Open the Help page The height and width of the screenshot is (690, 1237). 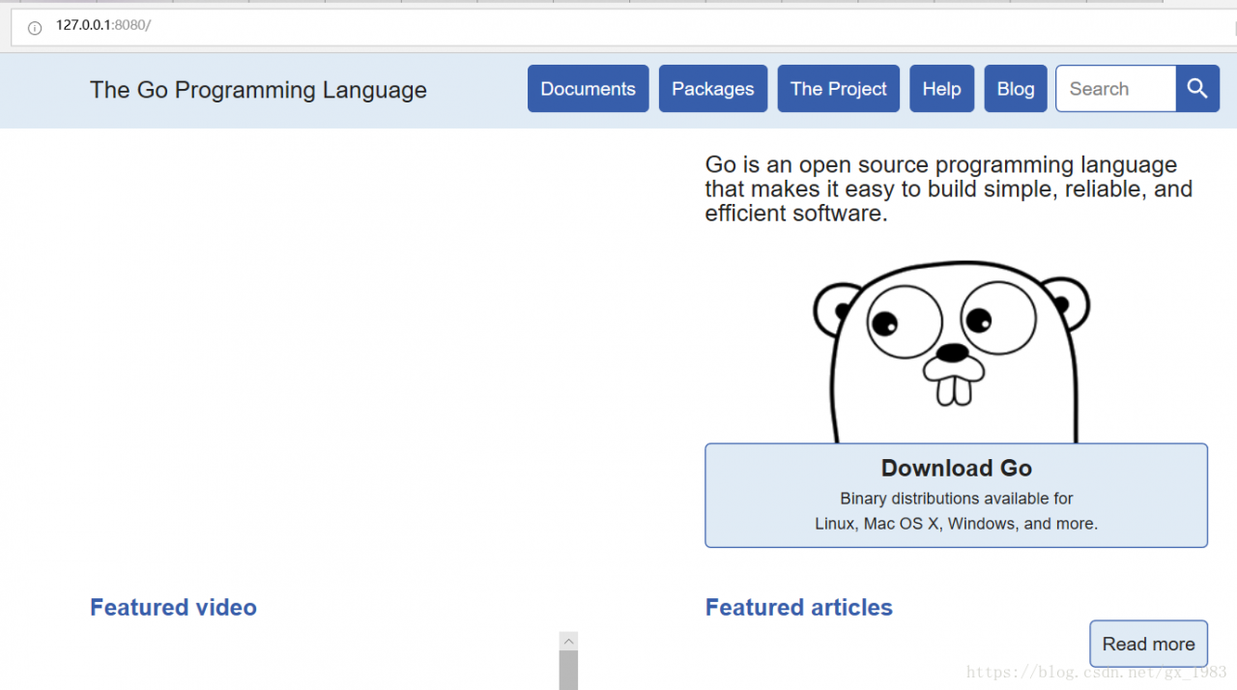[941, 89]
